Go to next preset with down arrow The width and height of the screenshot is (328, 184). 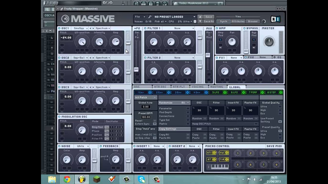click(x=200, y=21)
